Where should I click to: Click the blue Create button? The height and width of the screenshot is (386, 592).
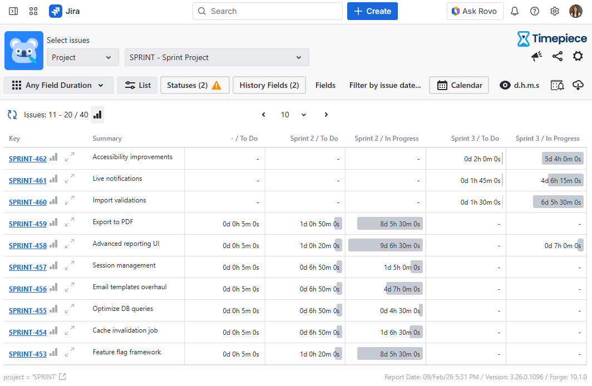point(372,11)
